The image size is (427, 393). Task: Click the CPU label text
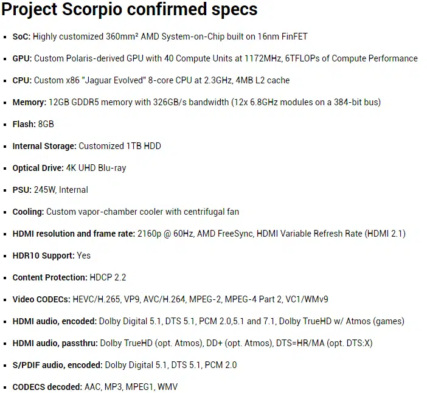tap(22, 80)
